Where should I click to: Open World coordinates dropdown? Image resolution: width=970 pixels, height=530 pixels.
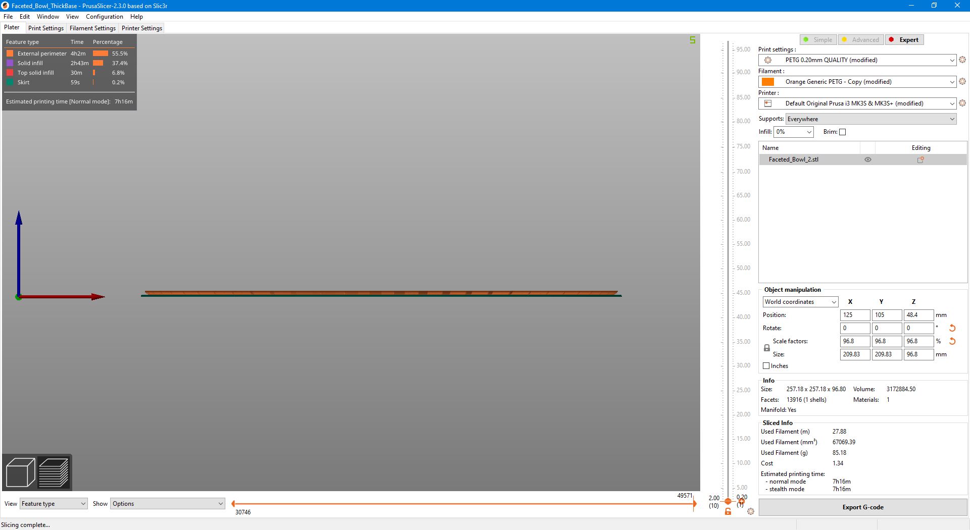pos(800,302)
